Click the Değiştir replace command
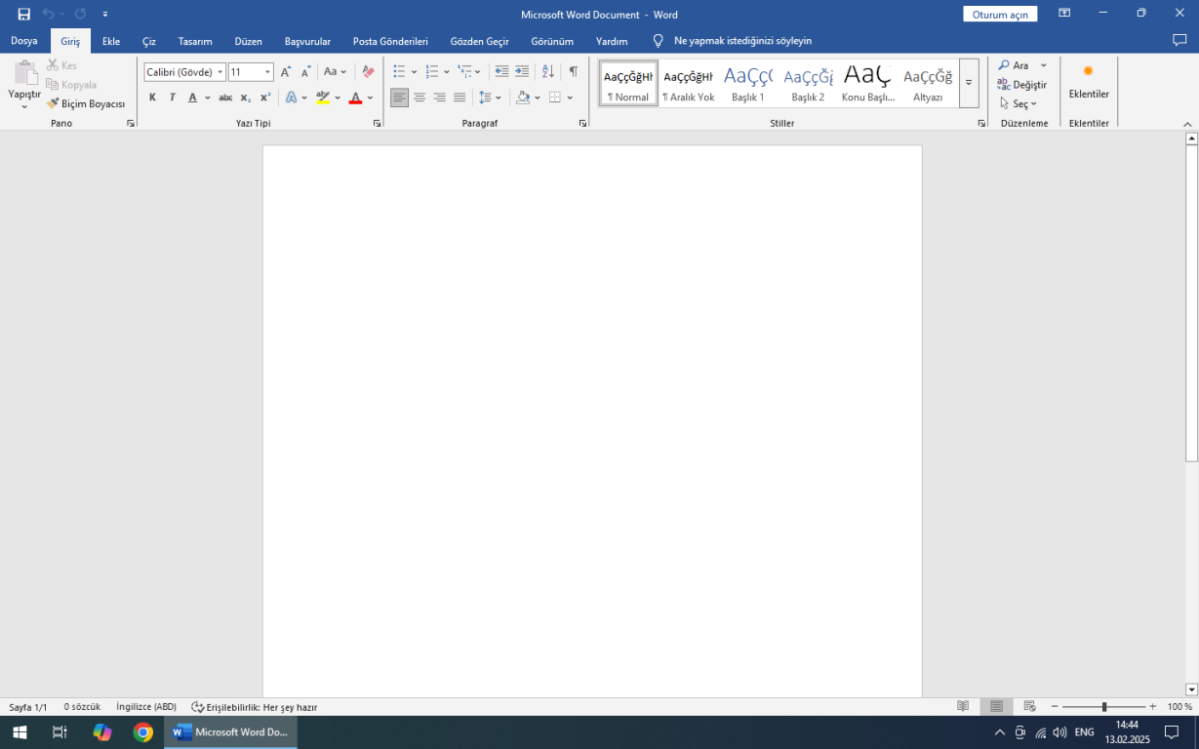 coord(1021,85)
